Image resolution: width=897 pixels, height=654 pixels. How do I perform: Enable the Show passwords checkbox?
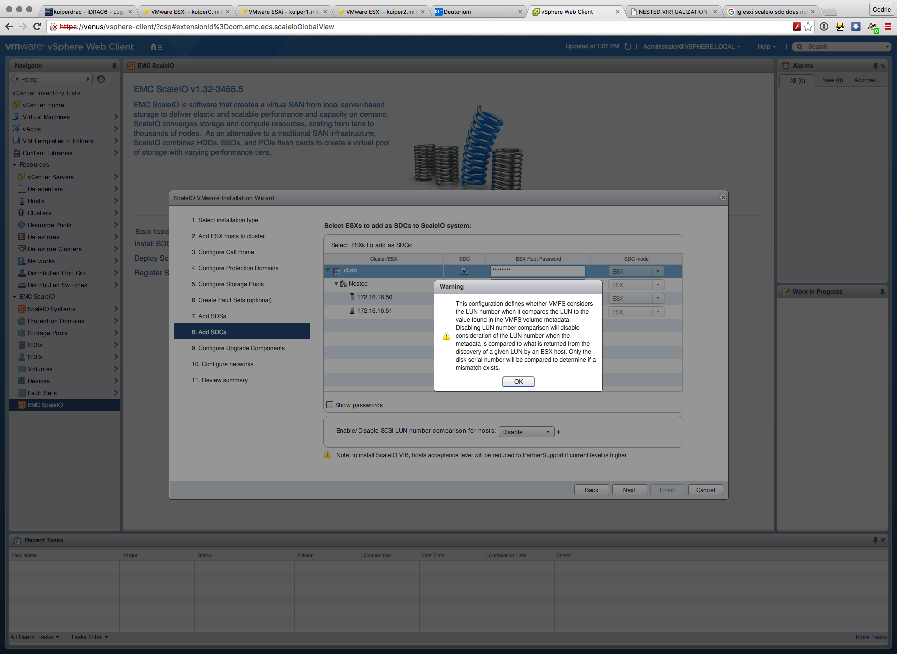pos(330,405)
